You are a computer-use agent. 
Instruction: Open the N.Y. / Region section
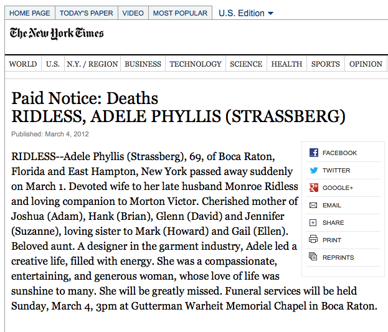point(92,64)
